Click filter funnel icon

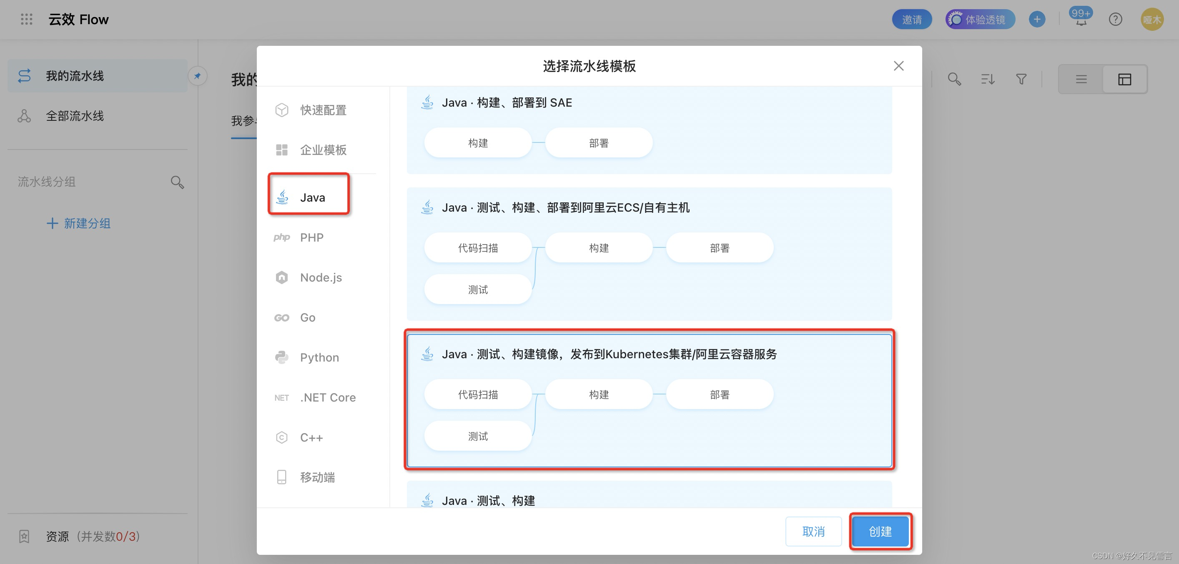(x=1021, y=79)
